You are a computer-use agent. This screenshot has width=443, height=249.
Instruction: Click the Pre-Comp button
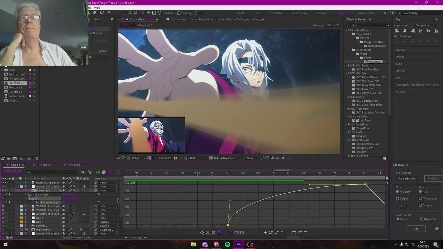[x=433, y=178]
